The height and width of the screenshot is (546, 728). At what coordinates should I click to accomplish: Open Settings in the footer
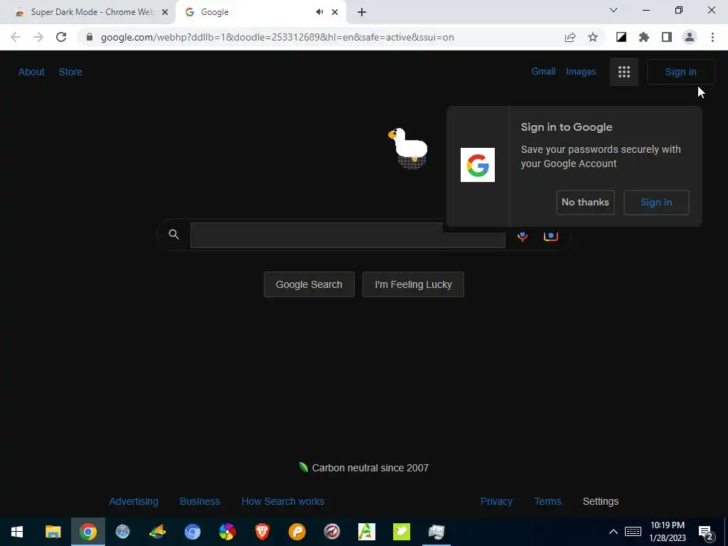pyautogui.click(x=600, y=501)
